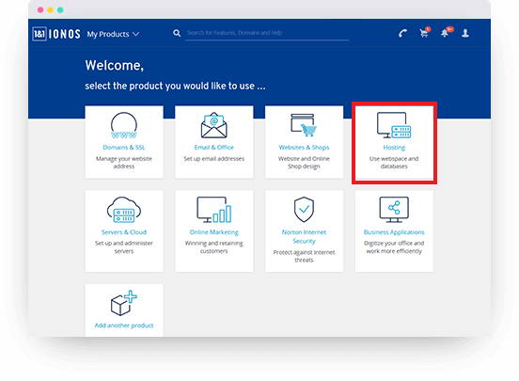Open the user account icon
519x381 pixels.
pyautogui.click(x=465, y=33)
